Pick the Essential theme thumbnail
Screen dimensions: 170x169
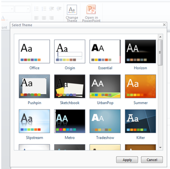pyautogui.click(x=105, y=51)
